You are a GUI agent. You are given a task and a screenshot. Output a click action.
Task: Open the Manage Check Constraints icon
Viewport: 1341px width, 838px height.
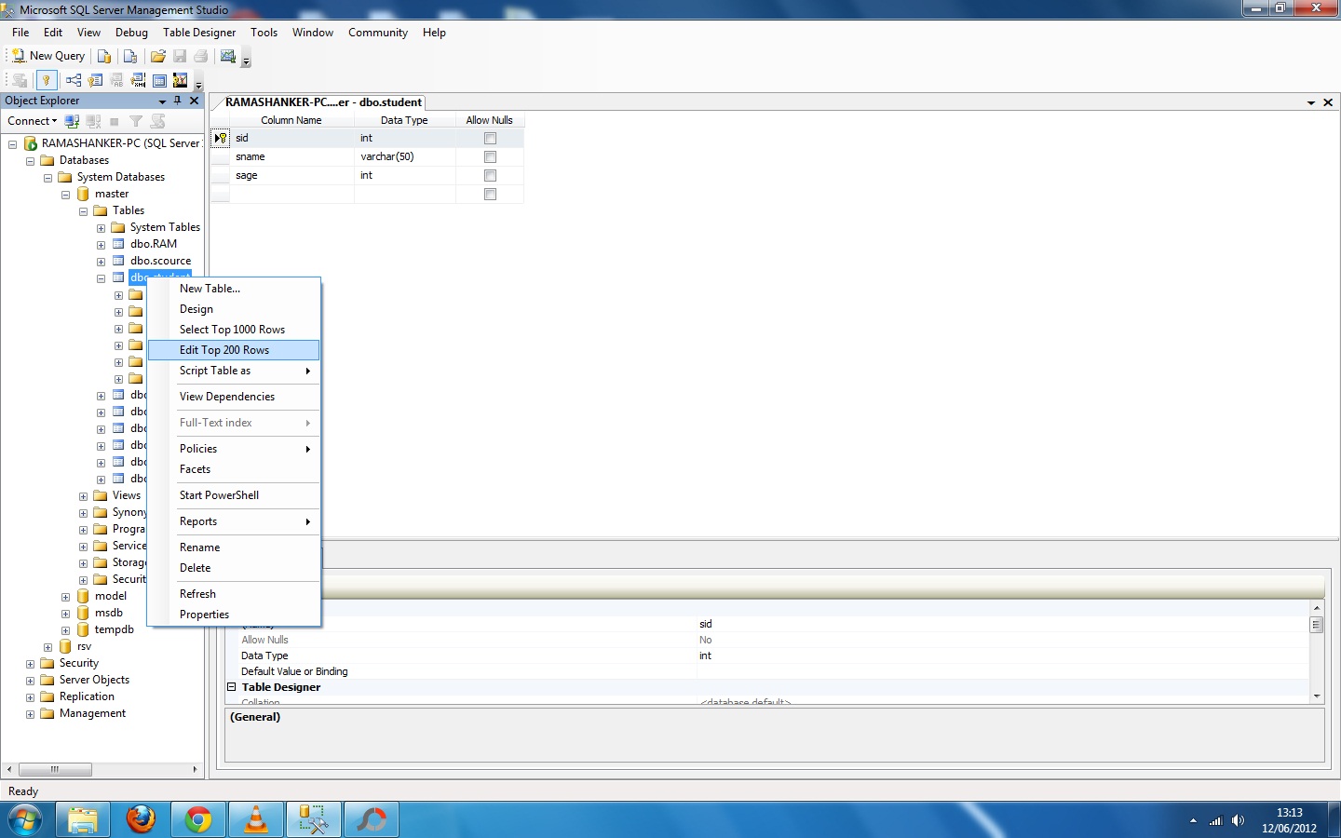[159, 80]
